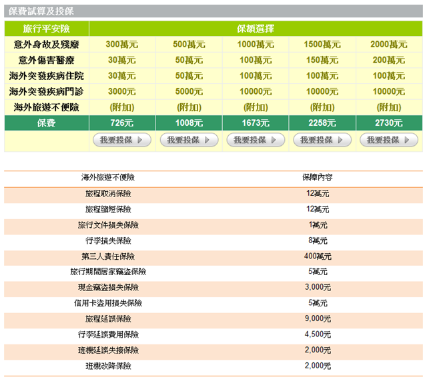Viewport: 427px width, 381px height.
Task: Click the 3000元 outpatient amount
Action: (x=122, y=92)
